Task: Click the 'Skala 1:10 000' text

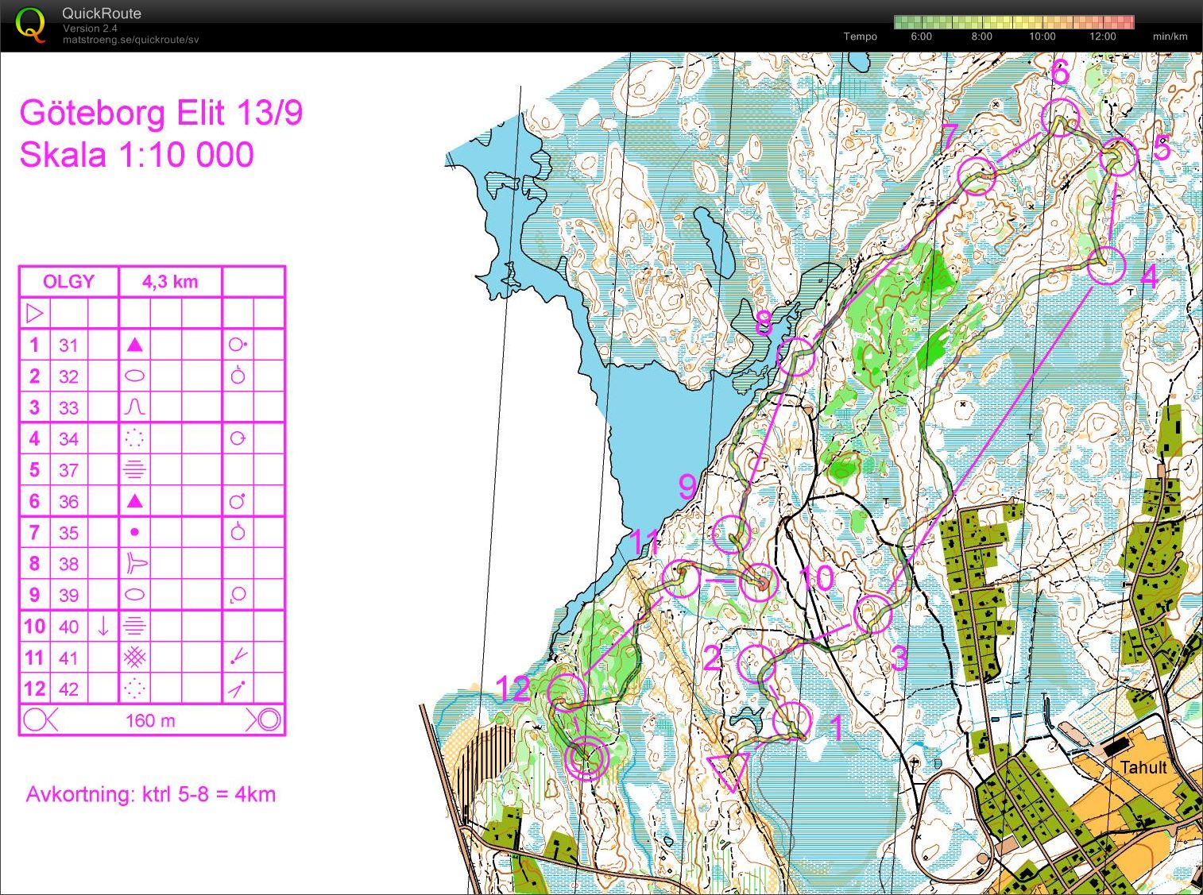Action: [137, 155]
